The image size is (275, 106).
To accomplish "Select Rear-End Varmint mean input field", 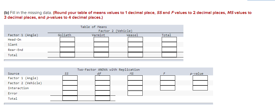I will [101, 50].
